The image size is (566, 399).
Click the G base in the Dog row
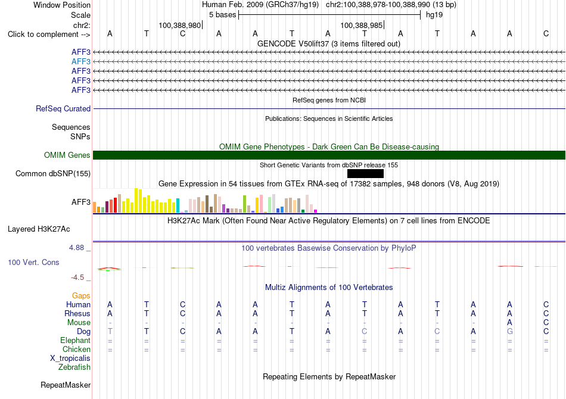(x=509, y=332)
